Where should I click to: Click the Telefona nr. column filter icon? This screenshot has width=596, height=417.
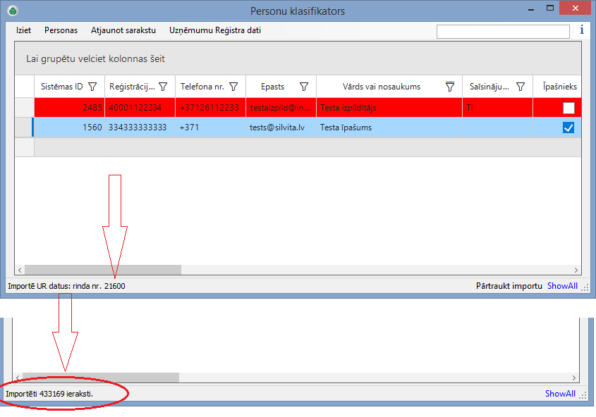(233, 87)
